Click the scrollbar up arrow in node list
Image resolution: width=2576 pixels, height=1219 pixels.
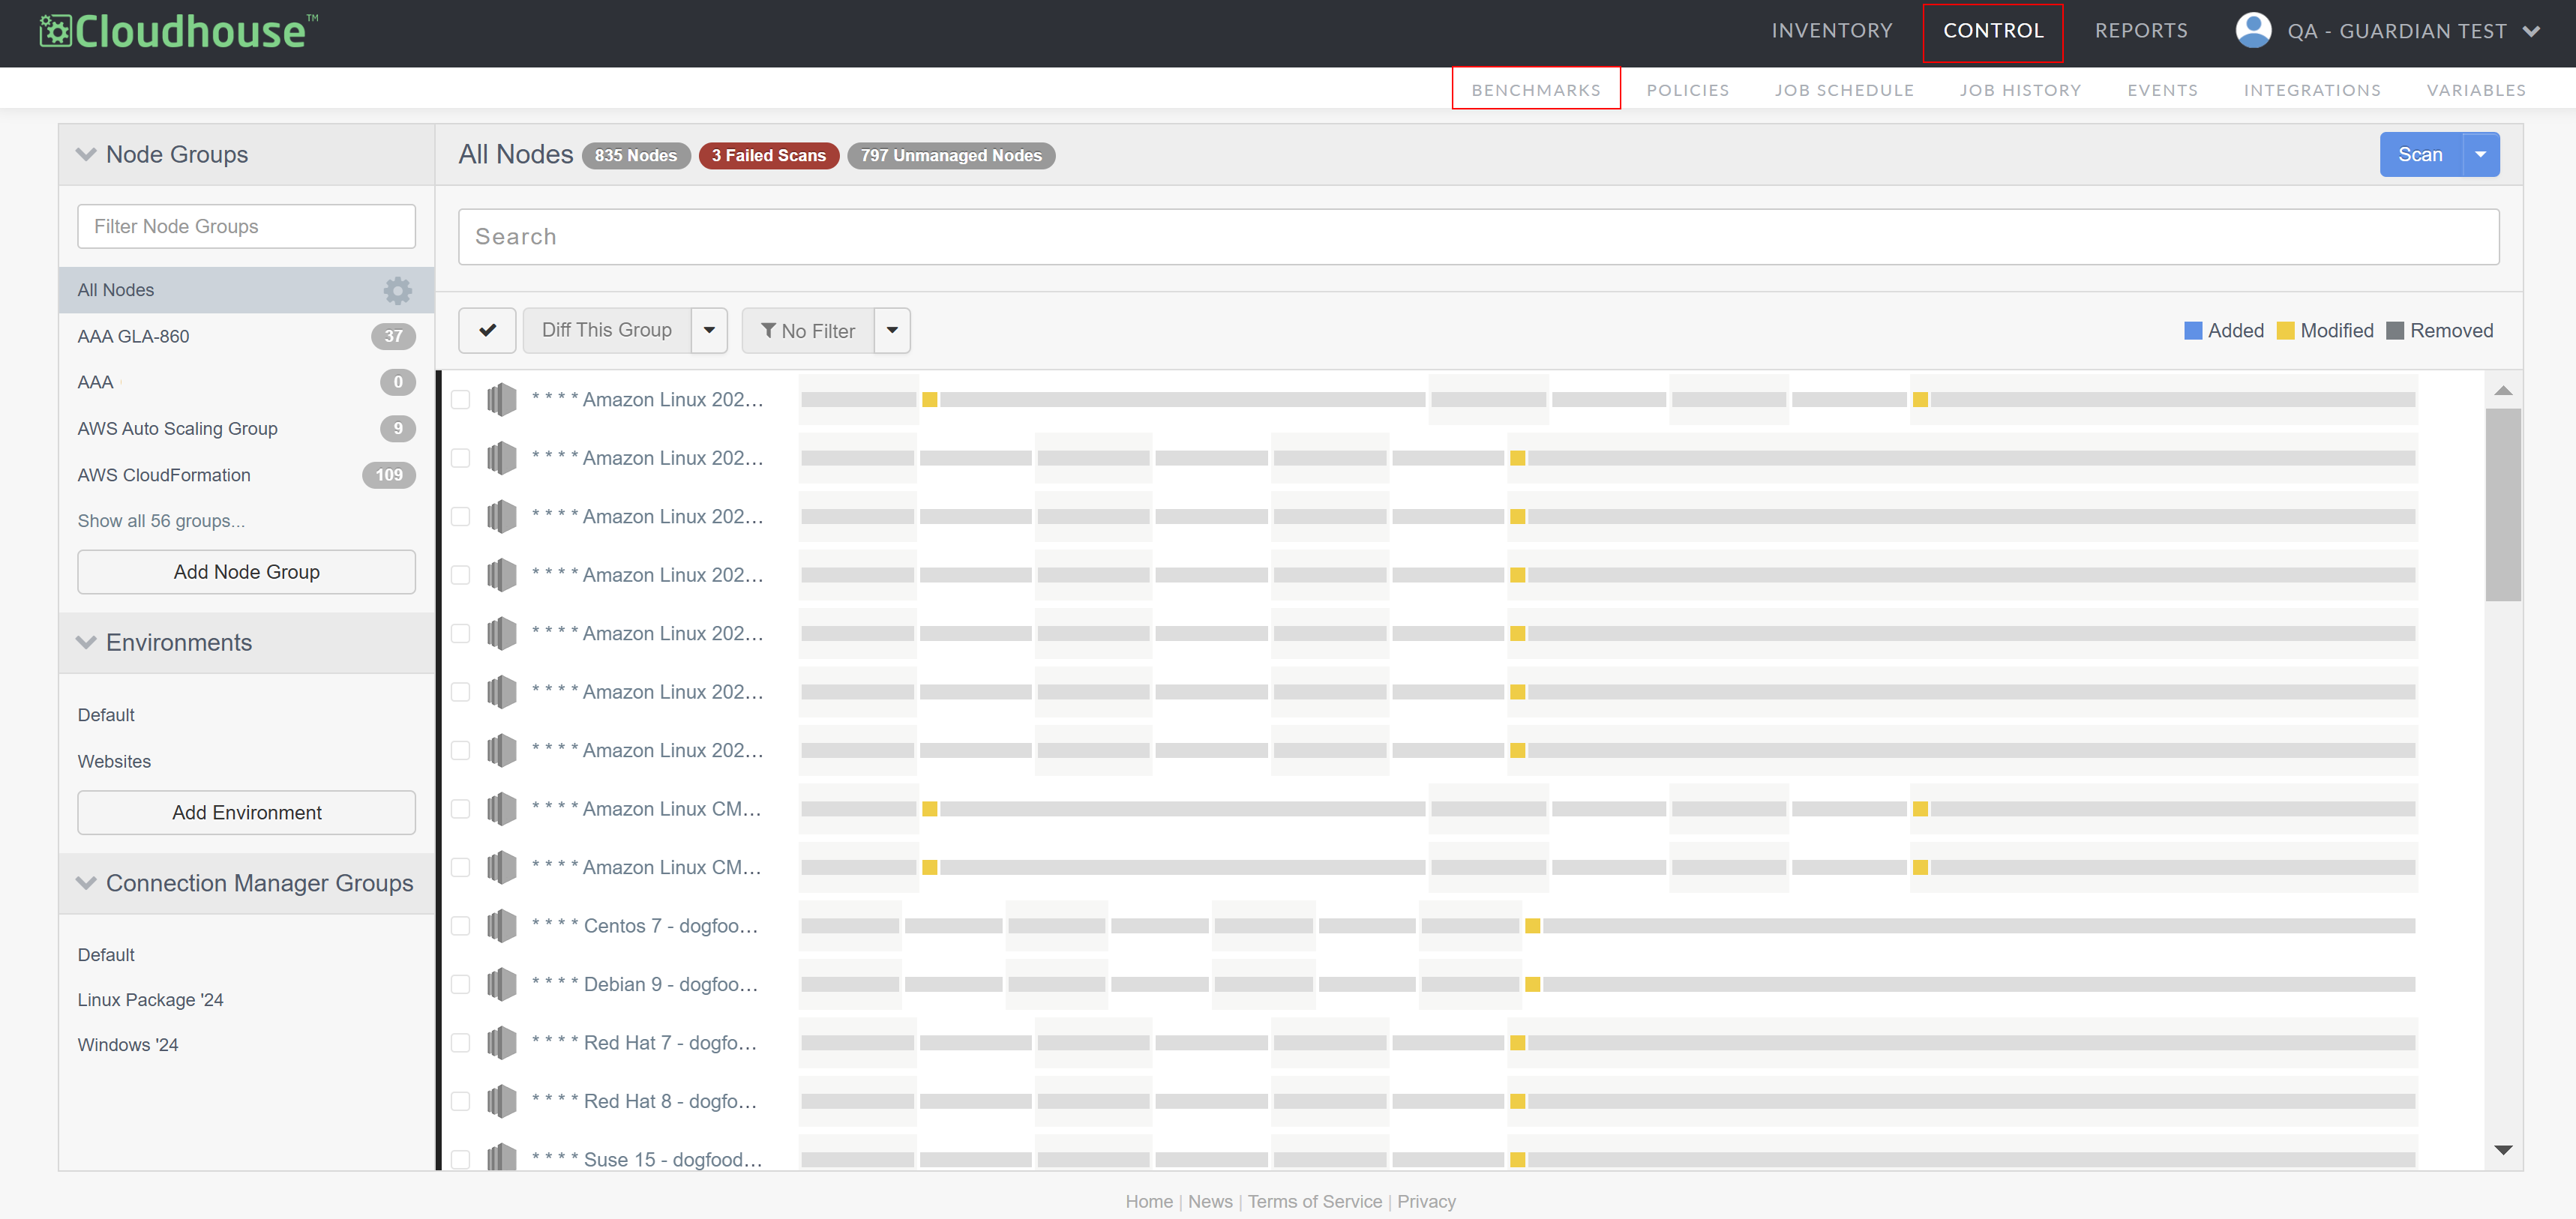coord(2503,391)
